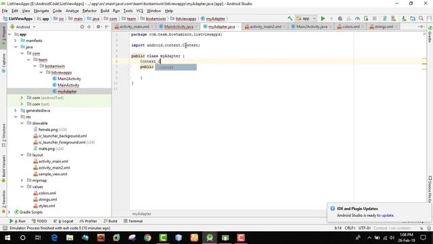Open the Build tool window at bottom

[x=110, y=221]
